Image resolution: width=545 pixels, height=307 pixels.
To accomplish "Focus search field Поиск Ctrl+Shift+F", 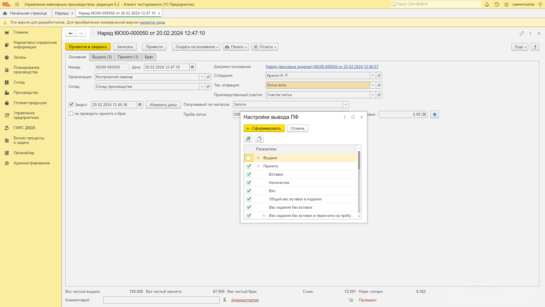I will [436, 4].
